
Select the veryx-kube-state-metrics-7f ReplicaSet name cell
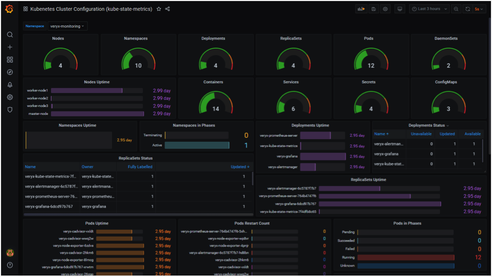51,177
